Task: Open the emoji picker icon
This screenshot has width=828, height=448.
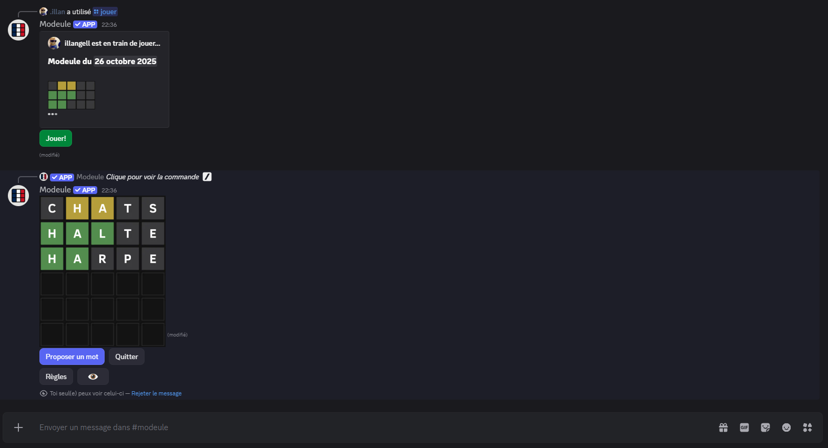Action: coord(786,427)
